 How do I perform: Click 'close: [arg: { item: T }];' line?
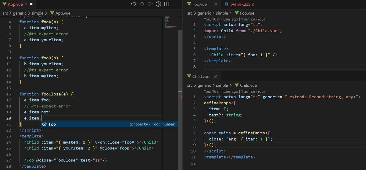241,139
